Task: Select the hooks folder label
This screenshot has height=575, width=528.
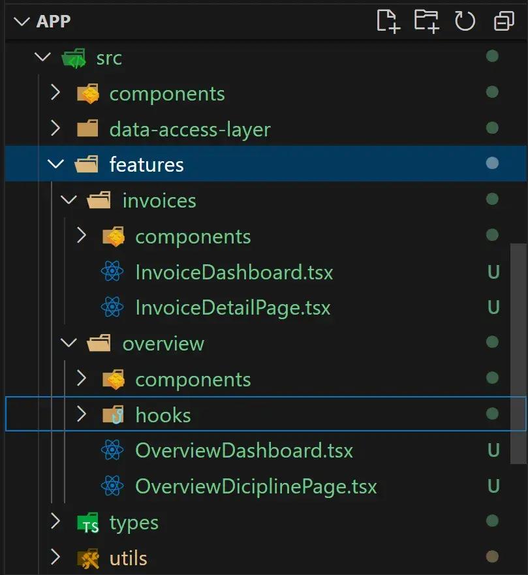Action: pyautogui.click(x=163, y=414)
